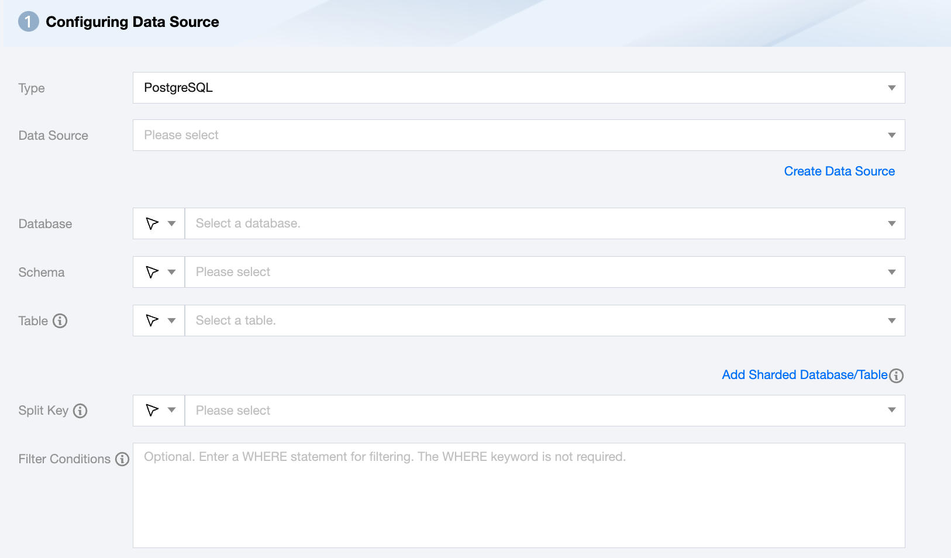Click the Split Key info icon
Viewport: 951px width, 558px height.
[x=80, y=411]
